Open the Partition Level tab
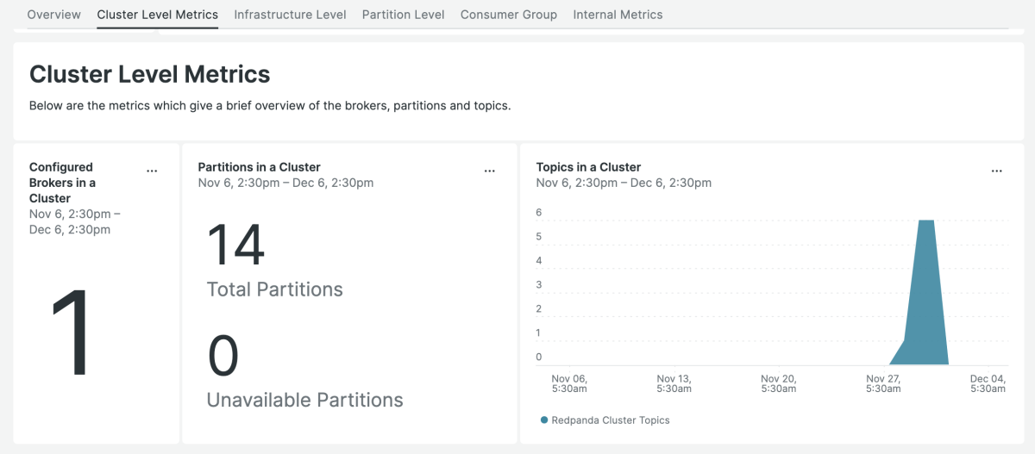This screenshot has width=1035, height=454. click(403, 15)
